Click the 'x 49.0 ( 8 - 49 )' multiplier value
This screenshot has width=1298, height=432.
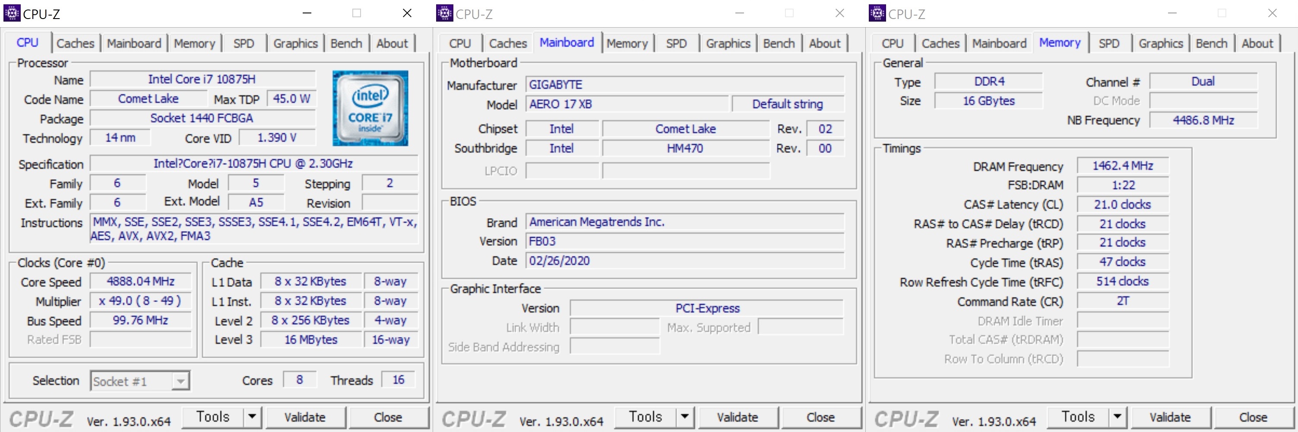[x=141, y=301]
